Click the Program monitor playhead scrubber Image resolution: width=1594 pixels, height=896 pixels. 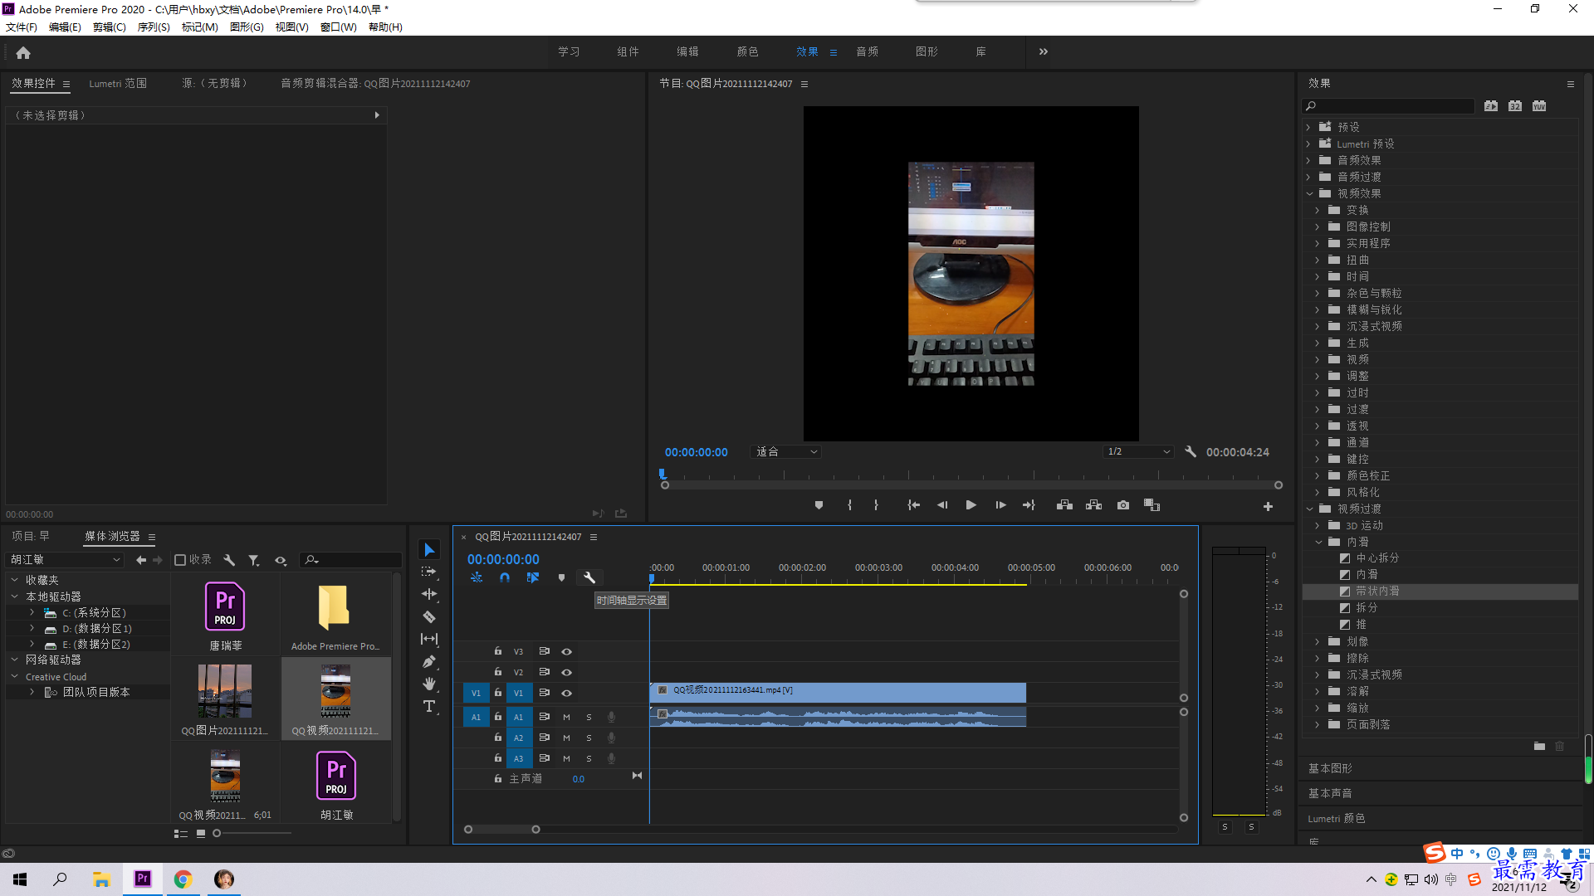click(663, 475)
